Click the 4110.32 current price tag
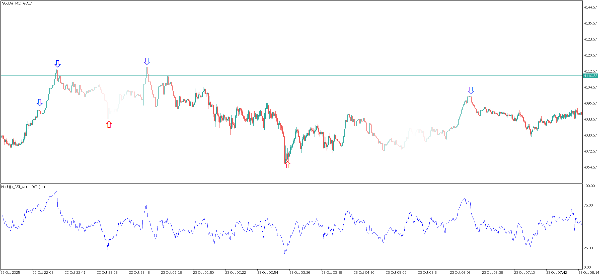This screenshot has height=276, width=602. [590, 76]
